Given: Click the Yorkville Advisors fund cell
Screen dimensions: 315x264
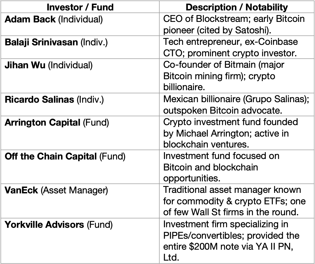Looking at the screenshot, I should click(x=58, y=225).
